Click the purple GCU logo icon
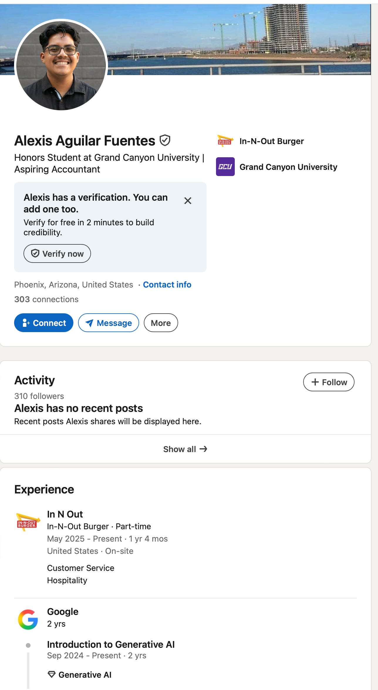This screenshot has width=378, height=690. 225,167
